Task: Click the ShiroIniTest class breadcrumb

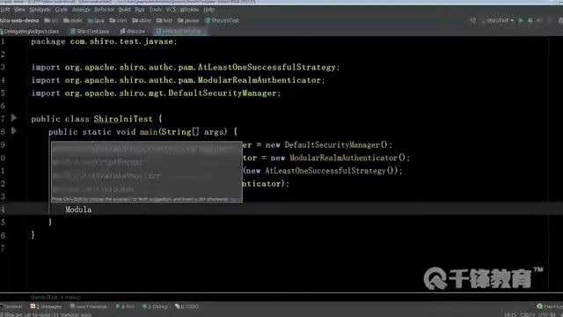Action: point(222,20)
